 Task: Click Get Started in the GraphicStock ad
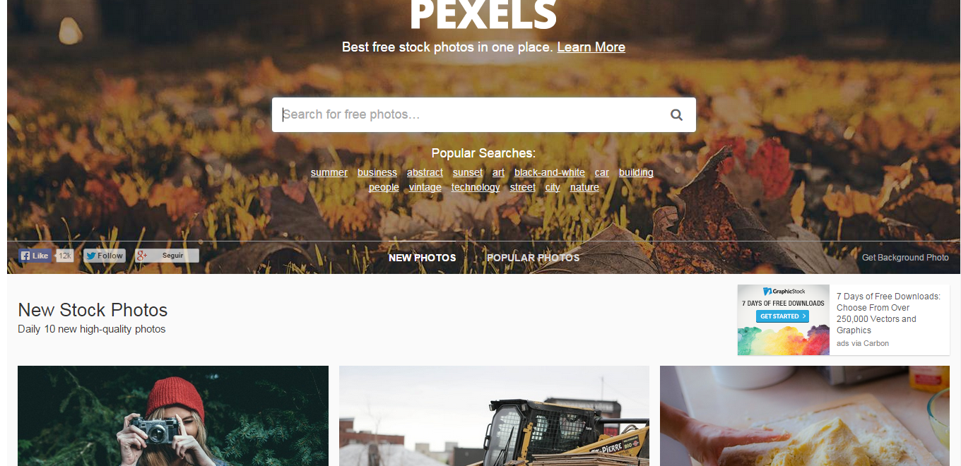(782, 316)
